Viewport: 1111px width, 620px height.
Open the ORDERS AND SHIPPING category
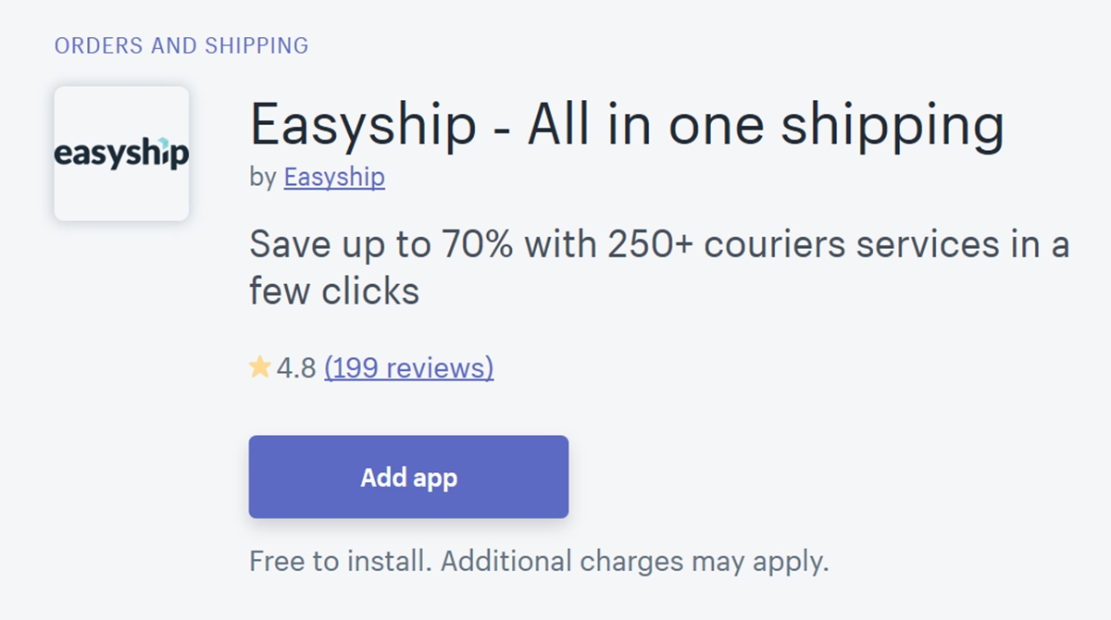(181, 44)
